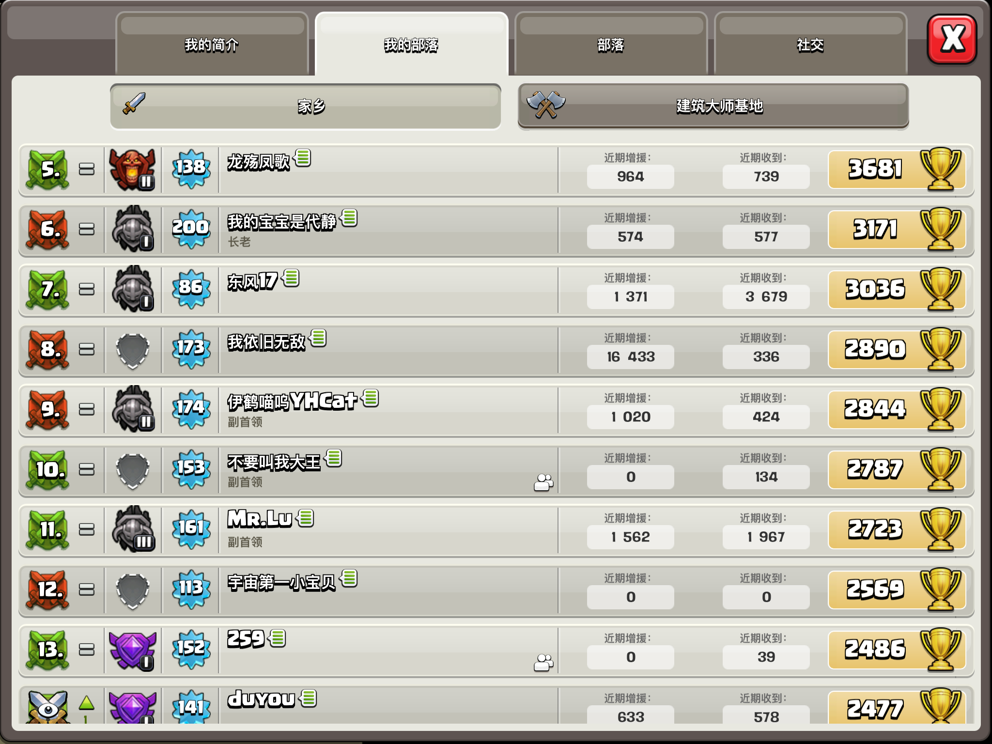Tap the friend icon on 不要叫我大王 row
Image resolution: width=992 pixels, height=744 pixels.
click(543, 482)
